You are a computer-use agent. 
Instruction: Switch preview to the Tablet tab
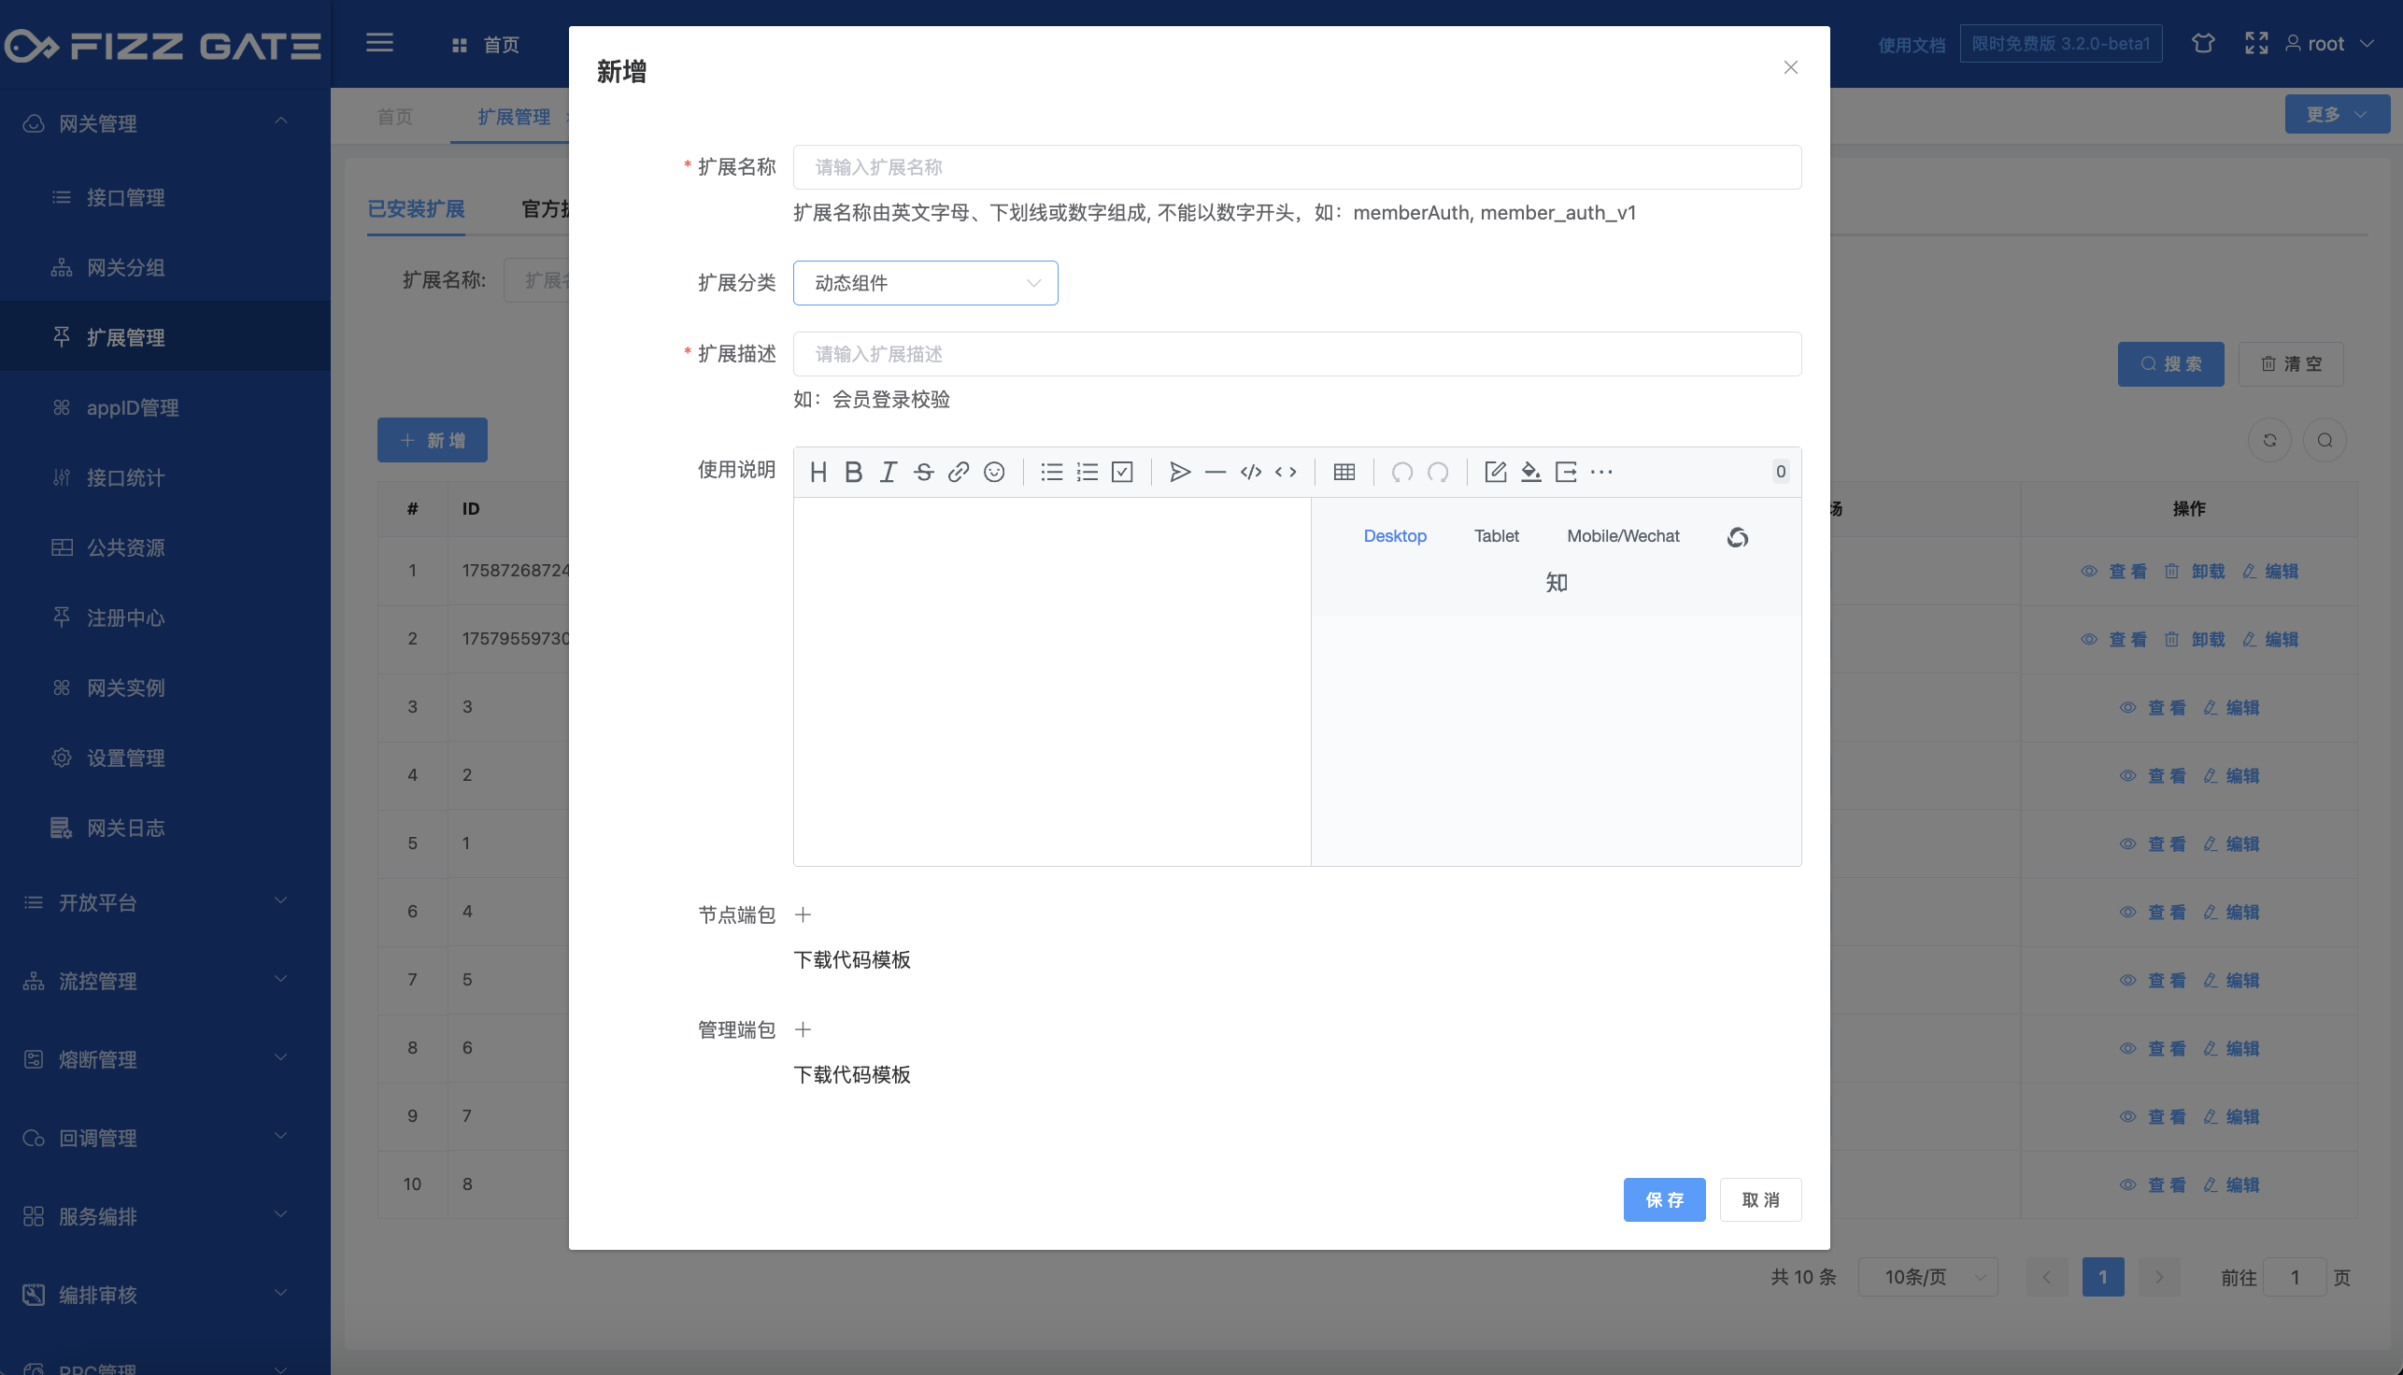click(1496, 536)
